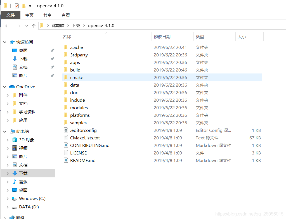Viewport: 286px width, 219px height.
Task: Select the modules folder icon
Action: tap(66, 108)
